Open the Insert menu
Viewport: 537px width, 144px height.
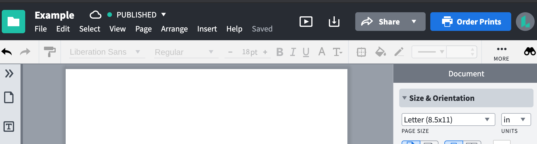[207, 29]
